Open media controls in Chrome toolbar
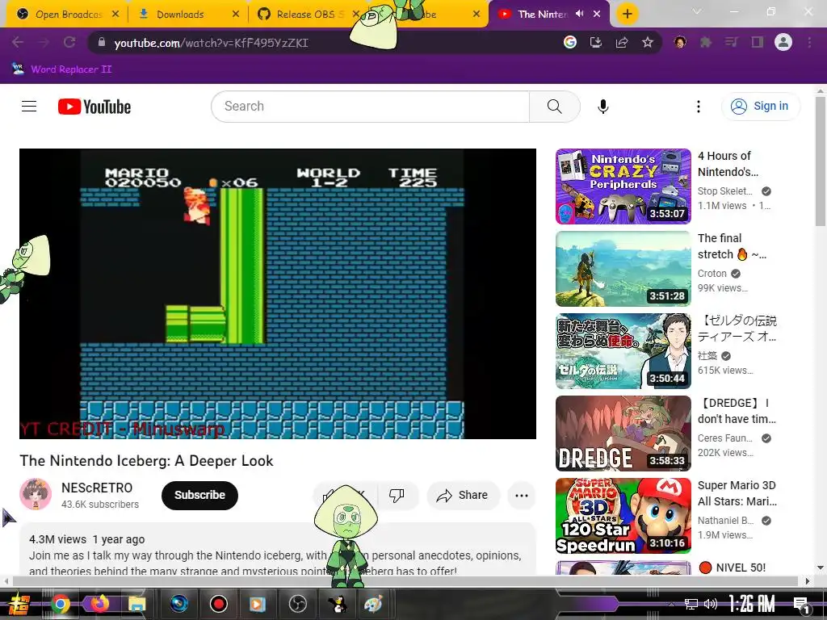The height and width of the screenshot is (620, 827). 732,42
